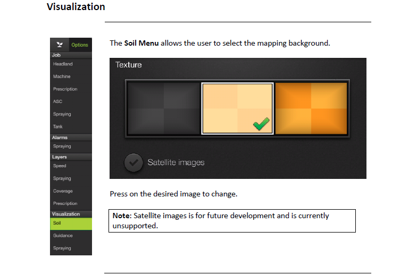Select the highlighted Soil item
Image resolution: width=417 pixels, height=275 pixels.
(71, 224)
